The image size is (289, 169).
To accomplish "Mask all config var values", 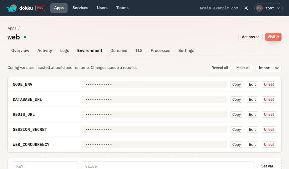I will coord(243,68).
